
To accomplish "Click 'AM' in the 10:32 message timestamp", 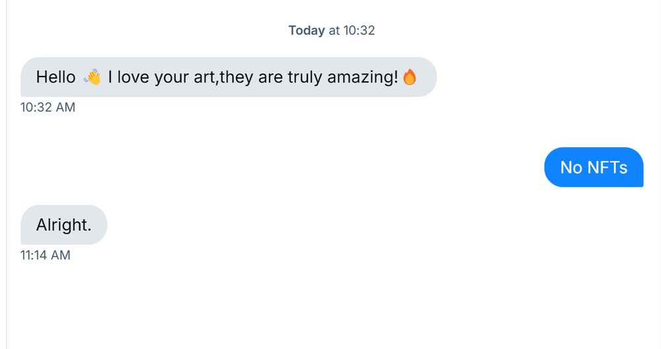I will (65, 108).
